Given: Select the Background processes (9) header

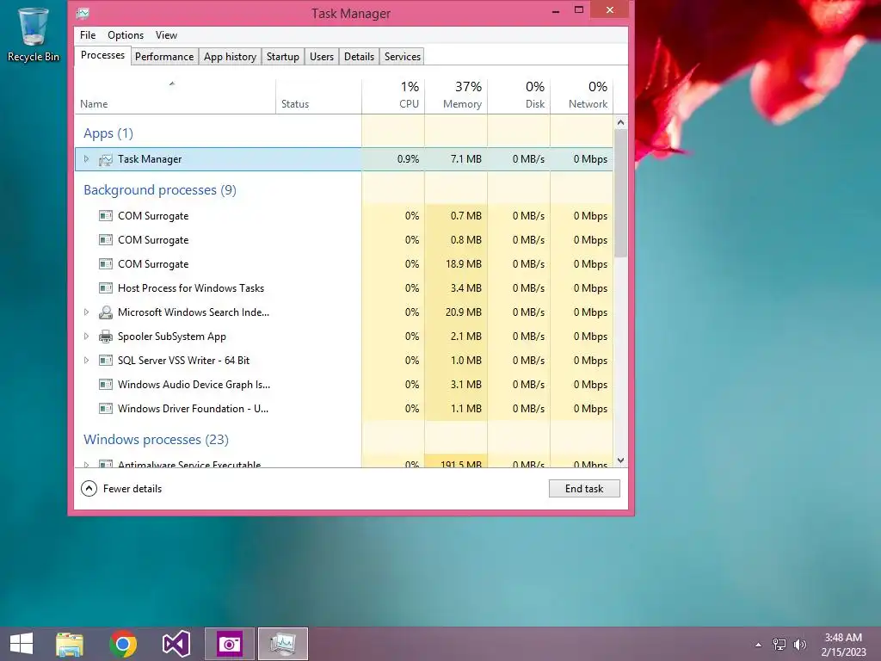Looking at the screenshot, I should pyautogui.click(x=160, y=190).
